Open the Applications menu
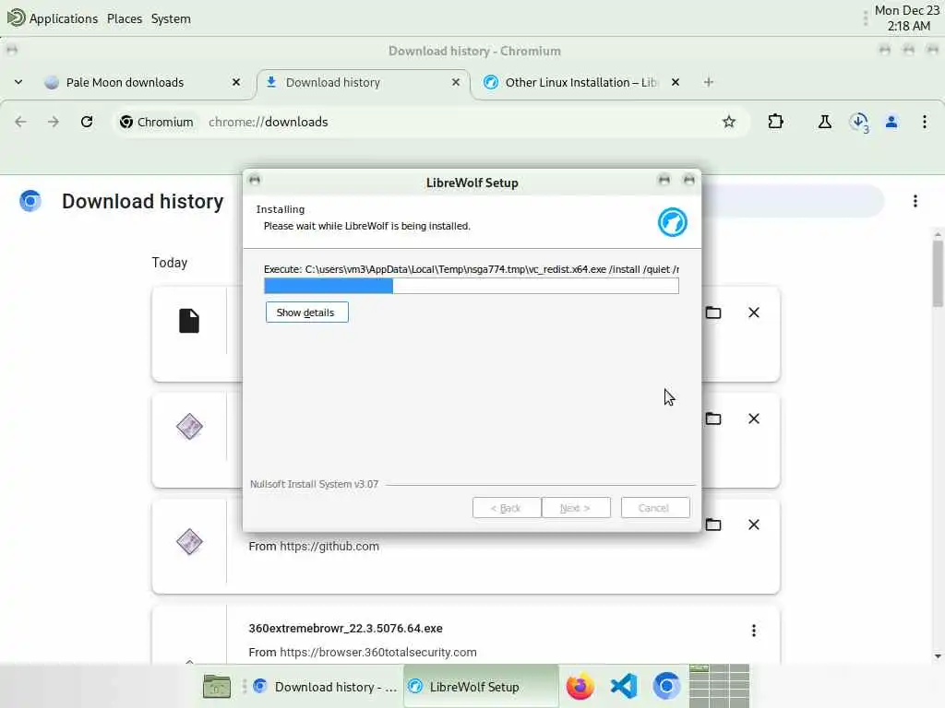The image size is (945, 708). coord(53,18)
